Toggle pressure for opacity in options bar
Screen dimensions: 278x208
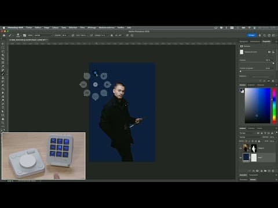73,35
